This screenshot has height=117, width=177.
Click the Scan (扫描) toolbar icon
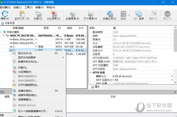pyautogui.click(x=38, y=14)
